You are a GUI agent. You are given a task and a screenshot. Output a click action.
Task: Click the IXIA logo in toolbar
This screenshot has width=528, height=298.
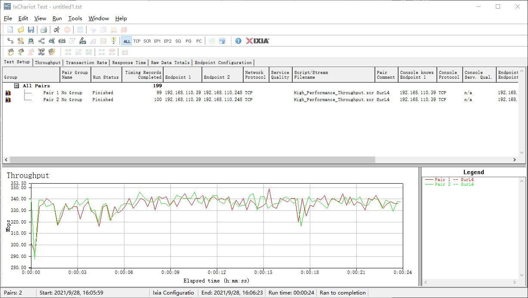pyautogui.click(x=258, y=41)
